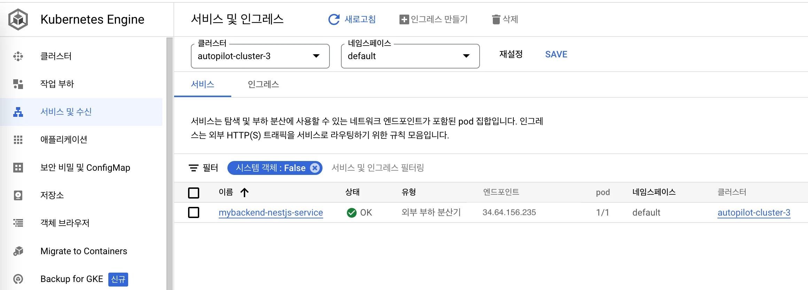Open the mybackend-nestjs-service link
808x290 pixels.
click(x=271, y=212)
